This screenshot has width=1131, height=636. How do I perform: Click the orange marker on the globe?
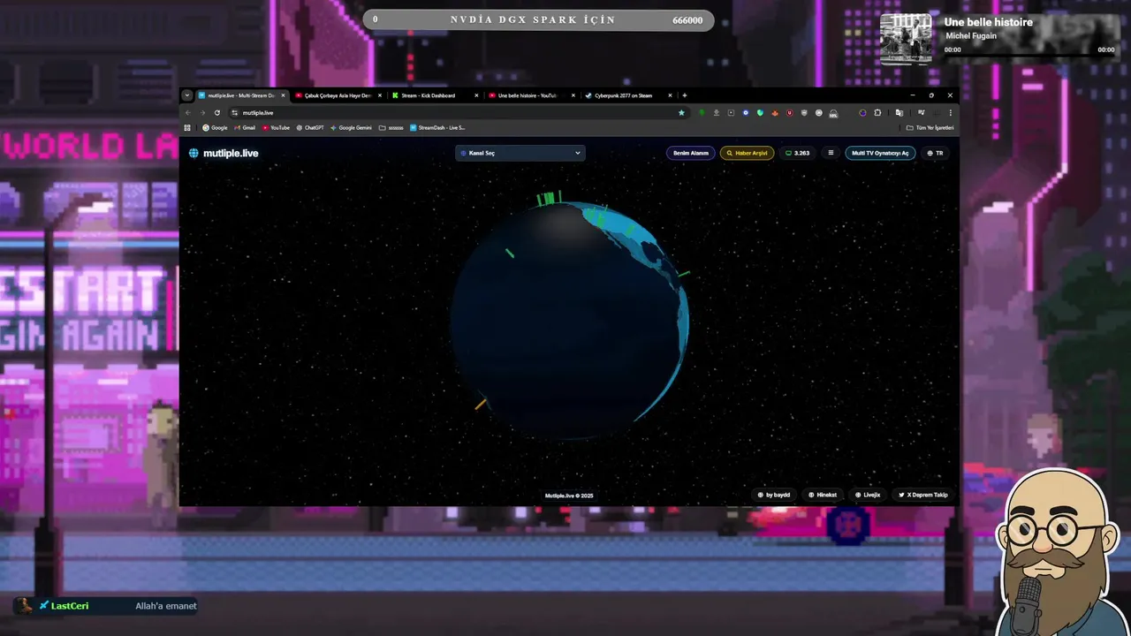click(481, 405)
